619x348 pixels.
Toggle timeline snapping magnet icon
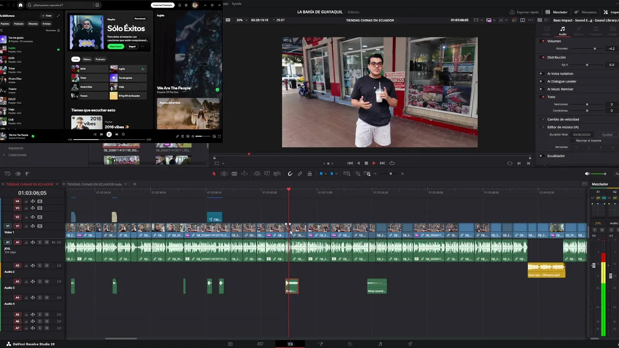click(290, 174)
